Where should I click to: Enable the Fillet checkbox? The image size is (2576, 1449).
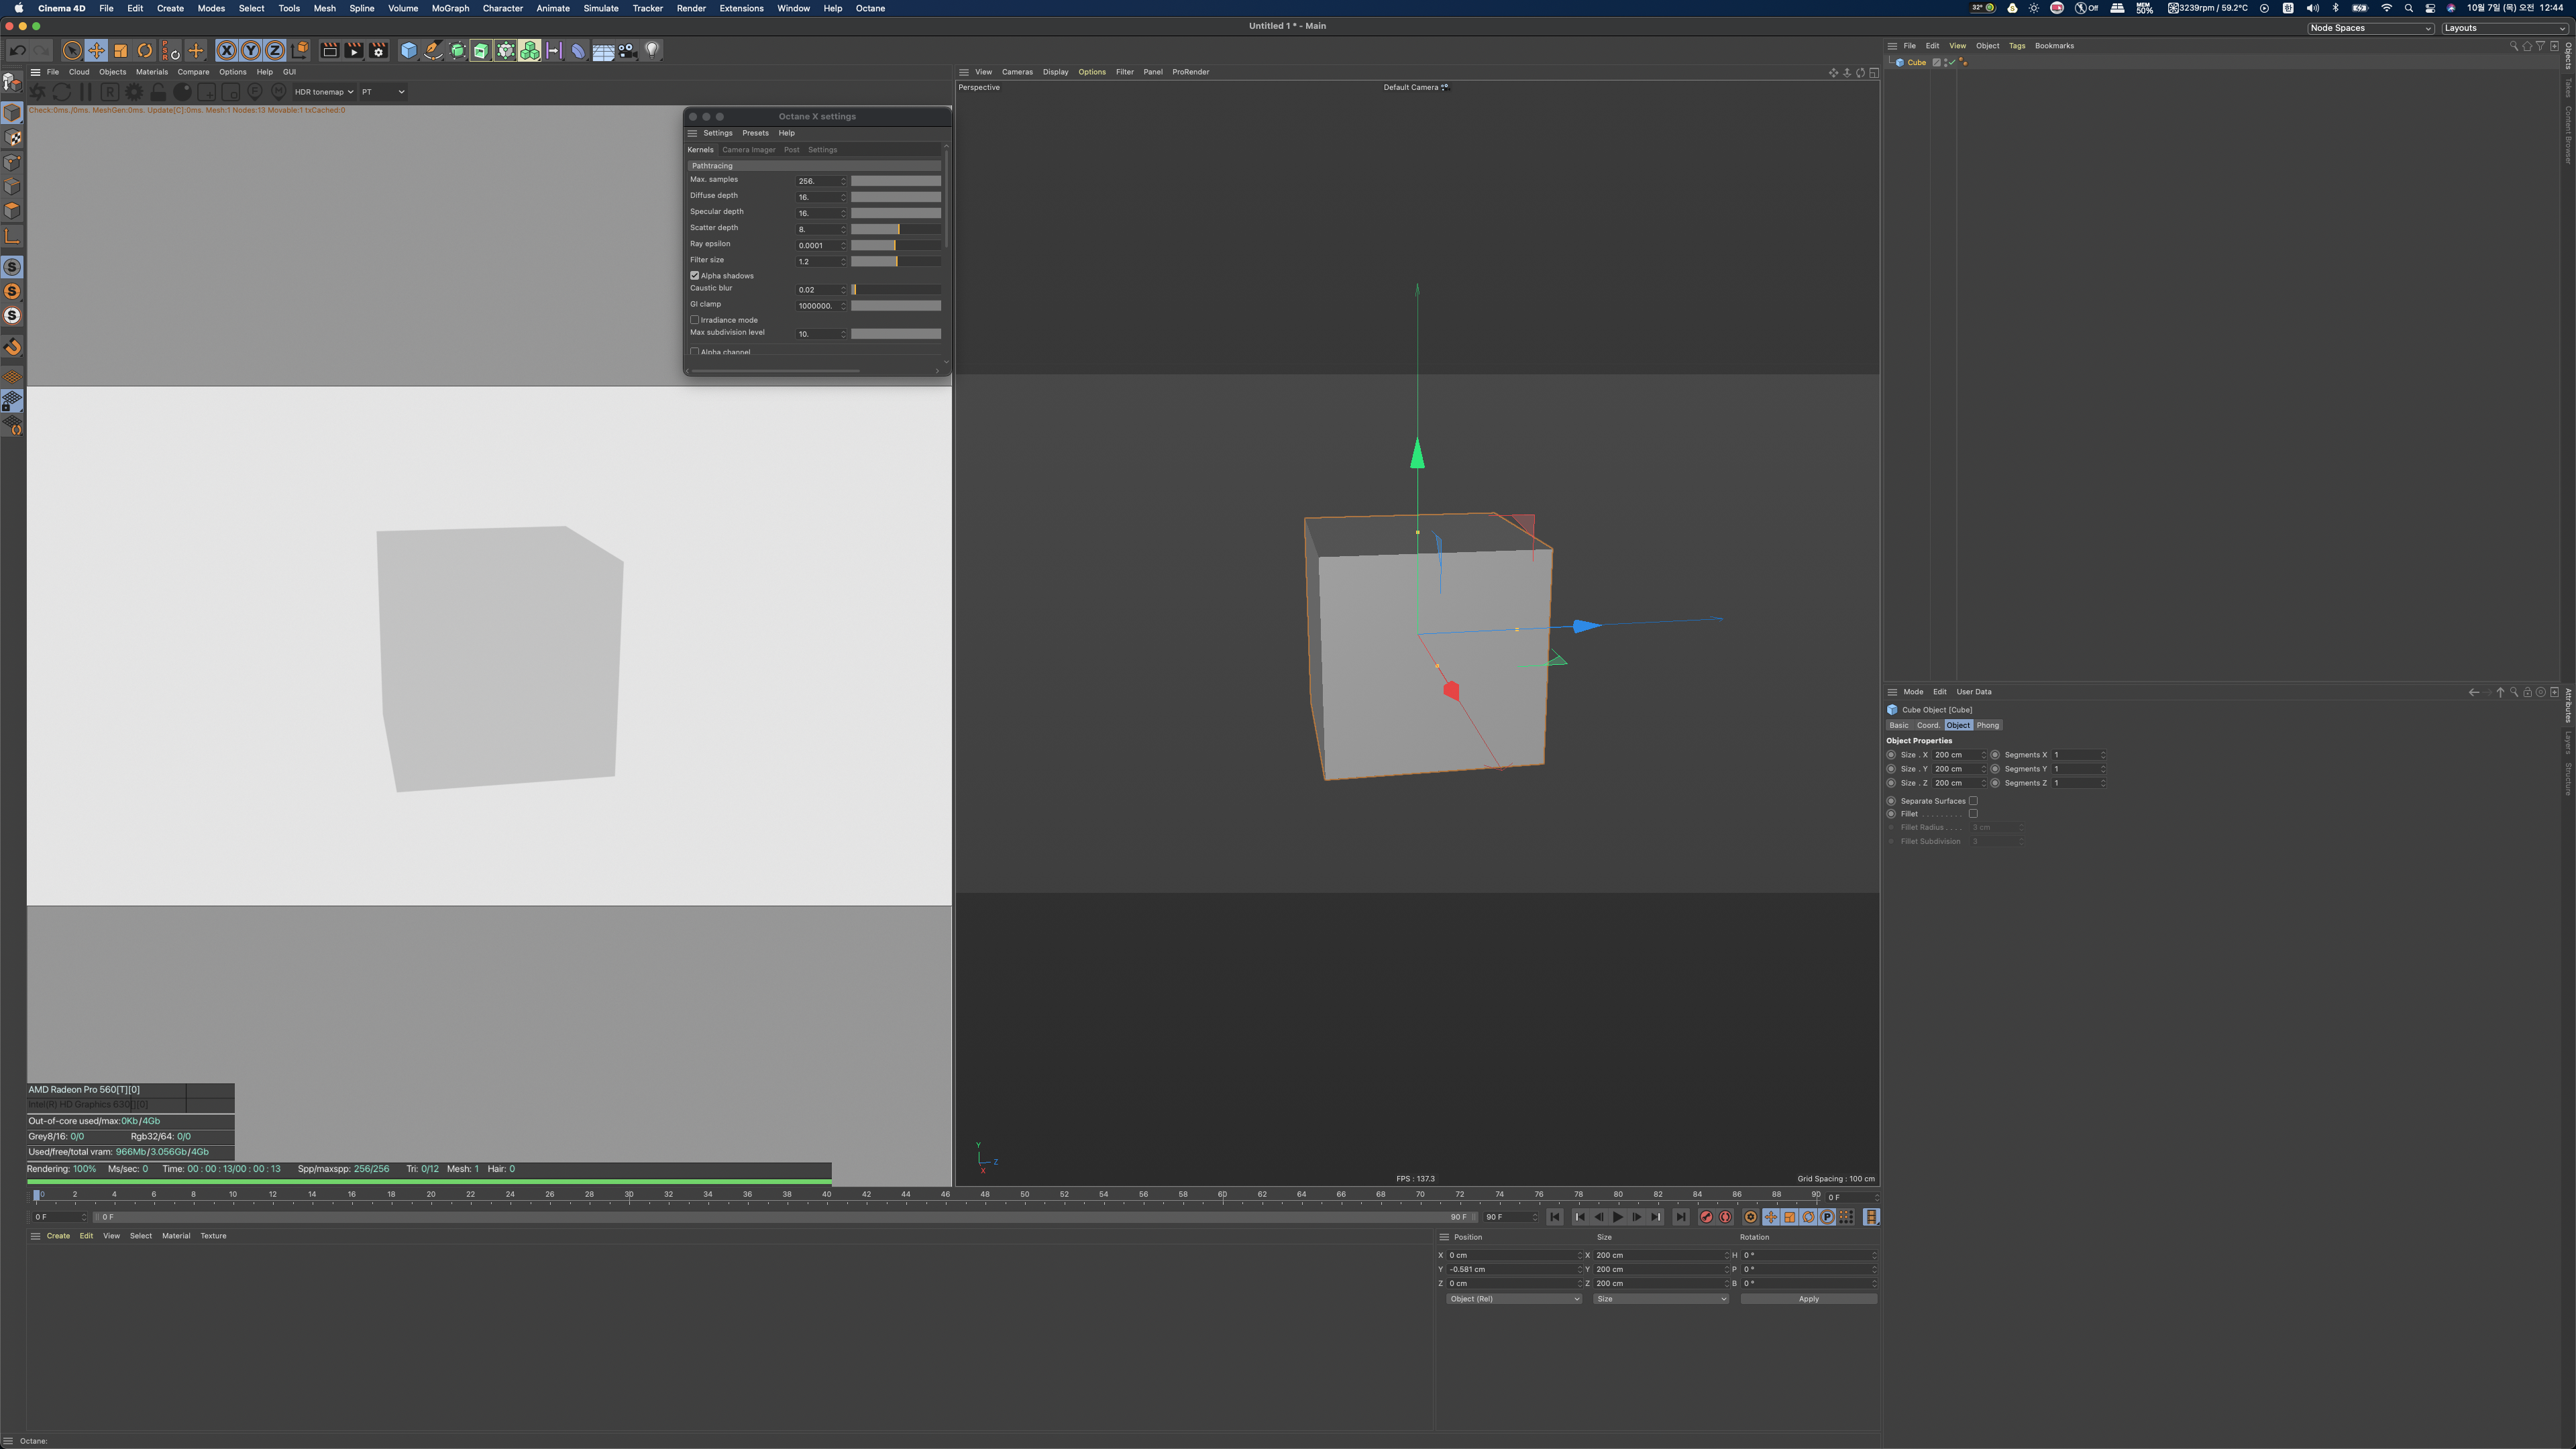(x=1973, y=814)
